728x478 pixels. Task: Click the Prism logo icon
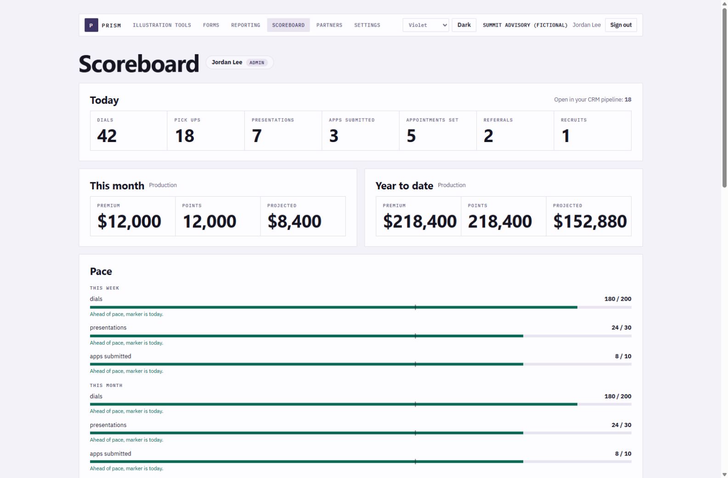[x=91, y=25]
